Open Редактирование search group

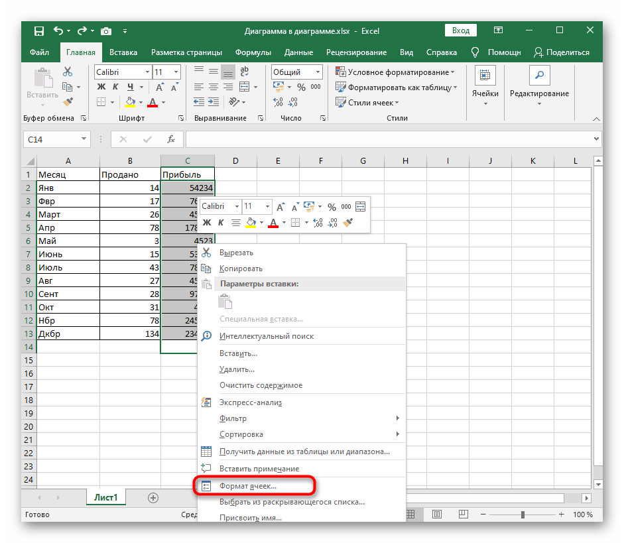coord(539,86)
